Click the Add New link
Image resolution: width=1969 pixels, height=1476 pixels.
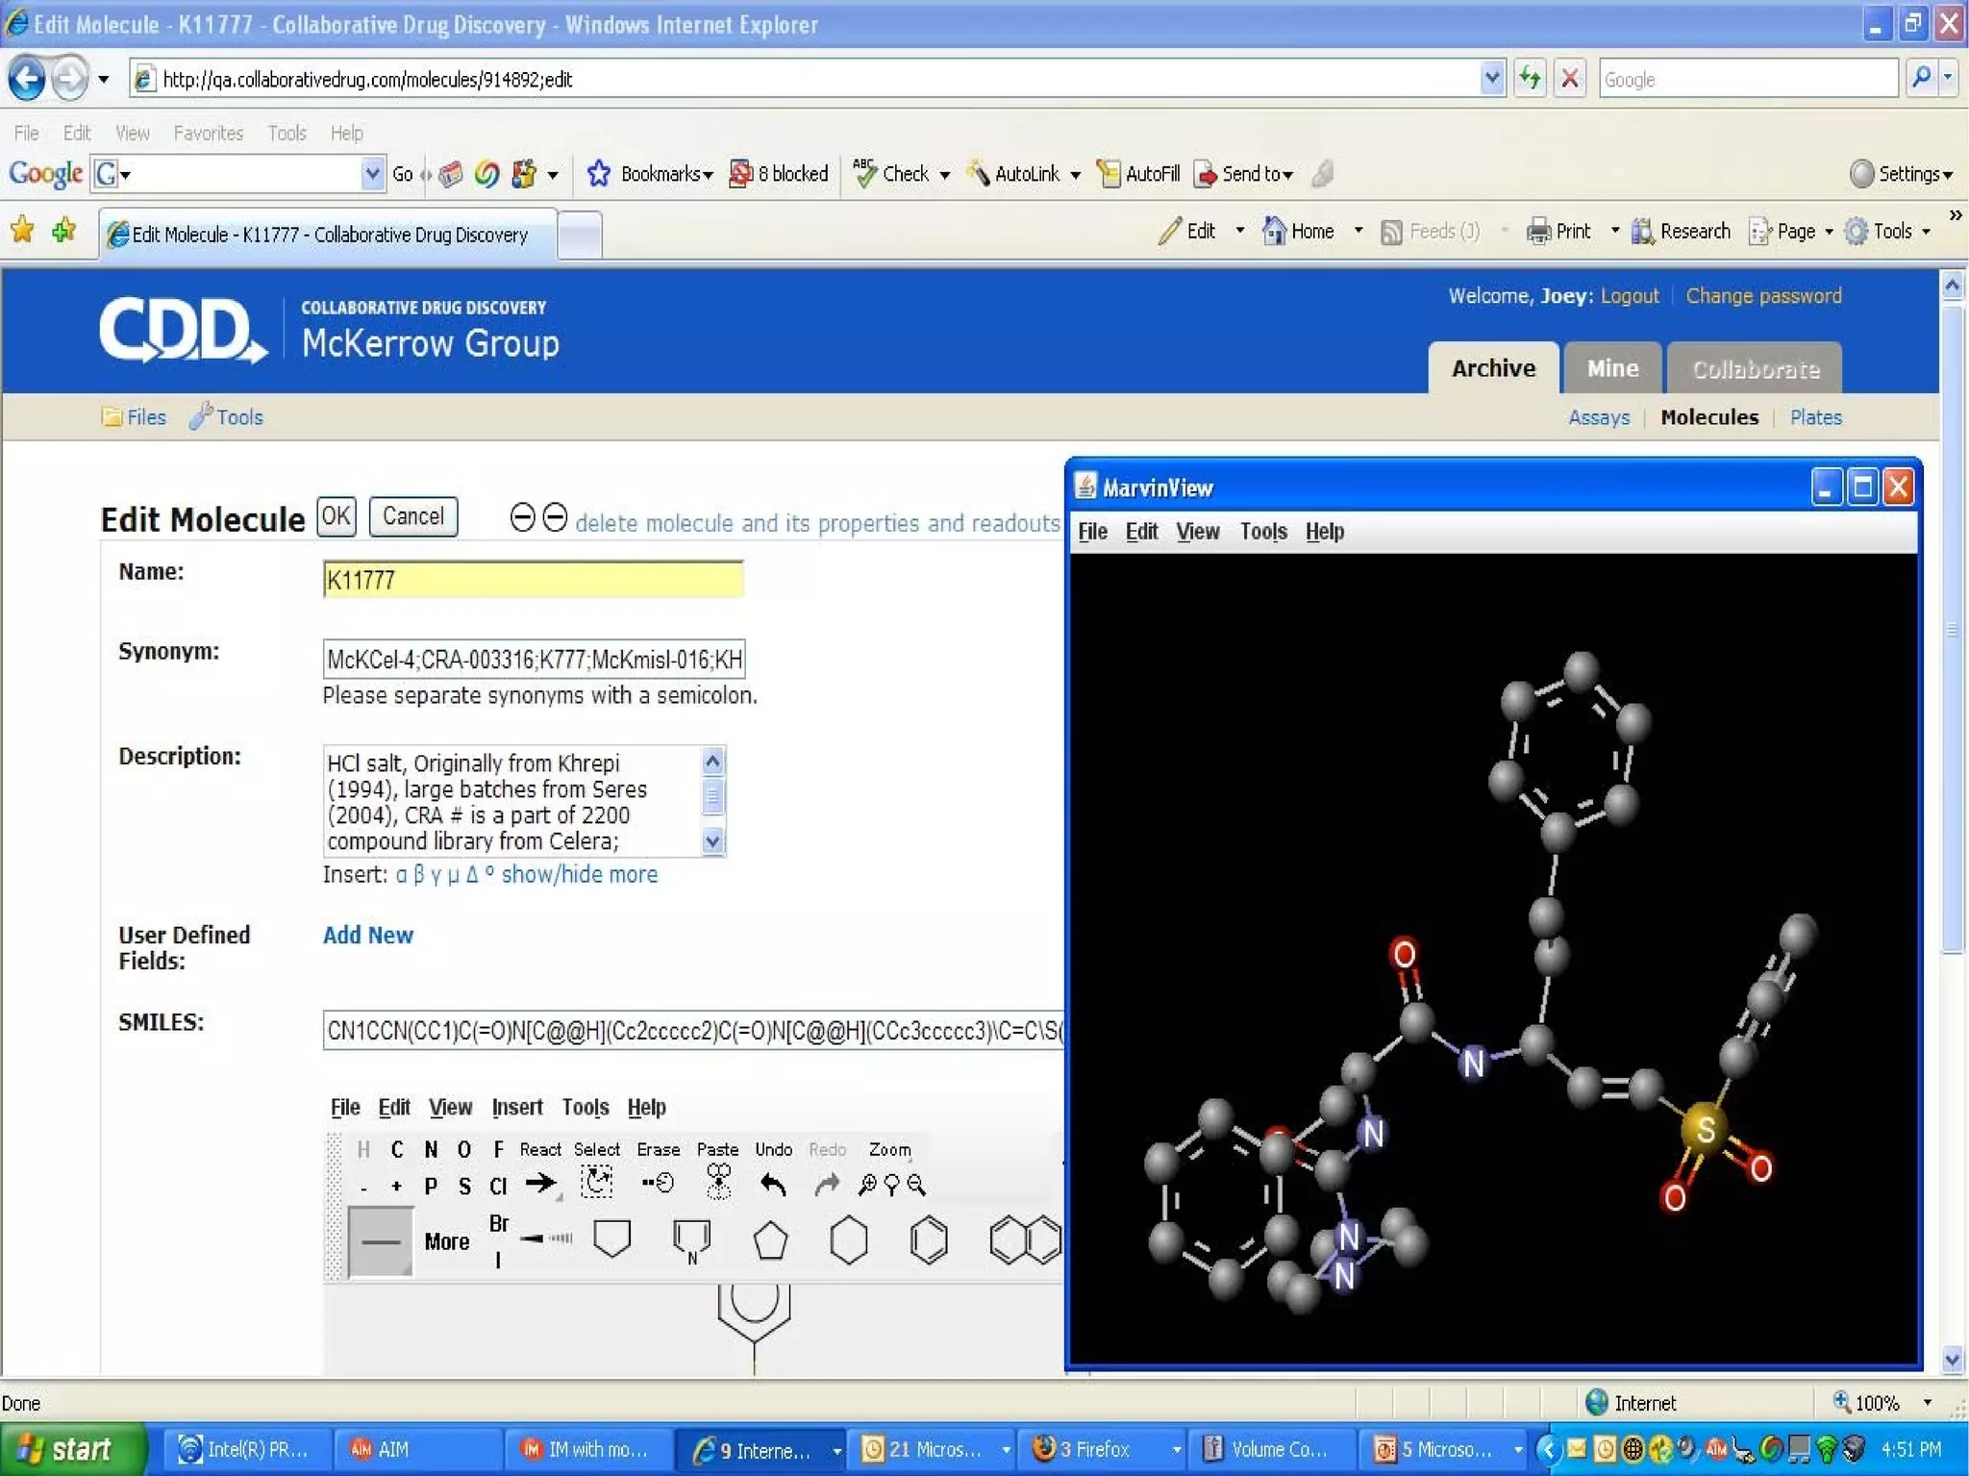coord(367,935)
